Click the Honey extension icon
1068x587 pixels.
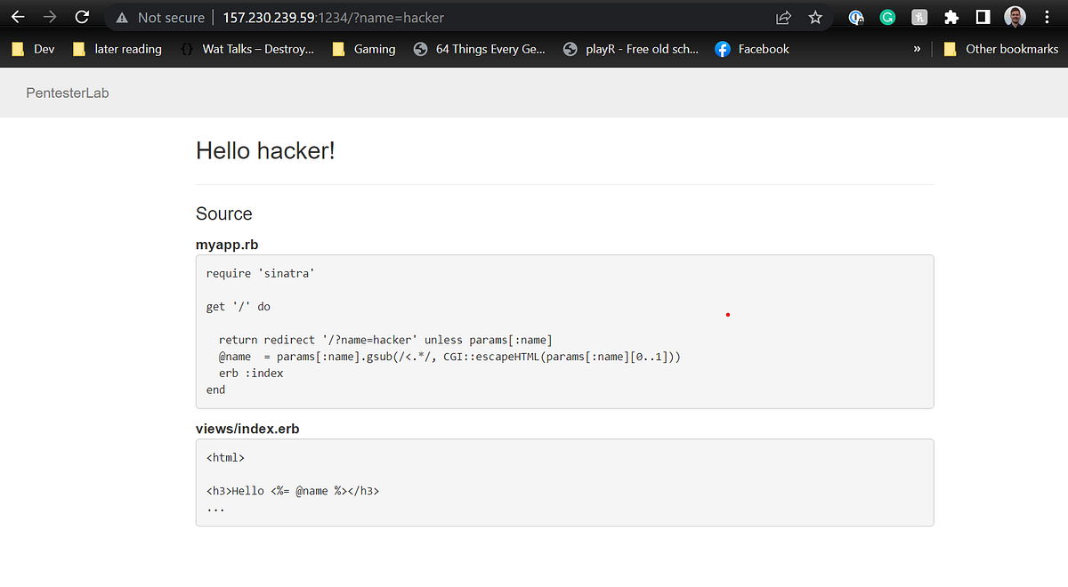pyautogui.click(x=919, y=16)
